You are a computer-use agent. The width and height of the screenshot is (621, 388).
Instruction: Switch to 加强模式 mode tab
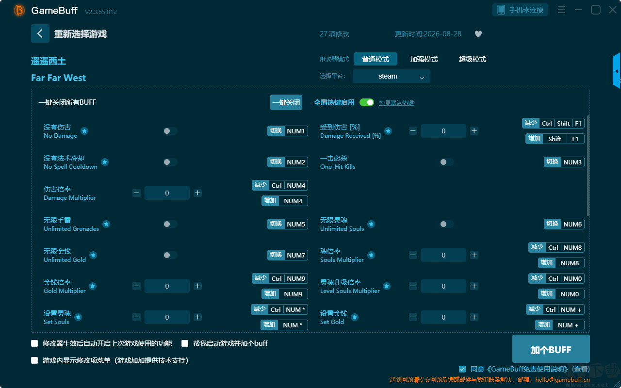[x=424, y=59]
